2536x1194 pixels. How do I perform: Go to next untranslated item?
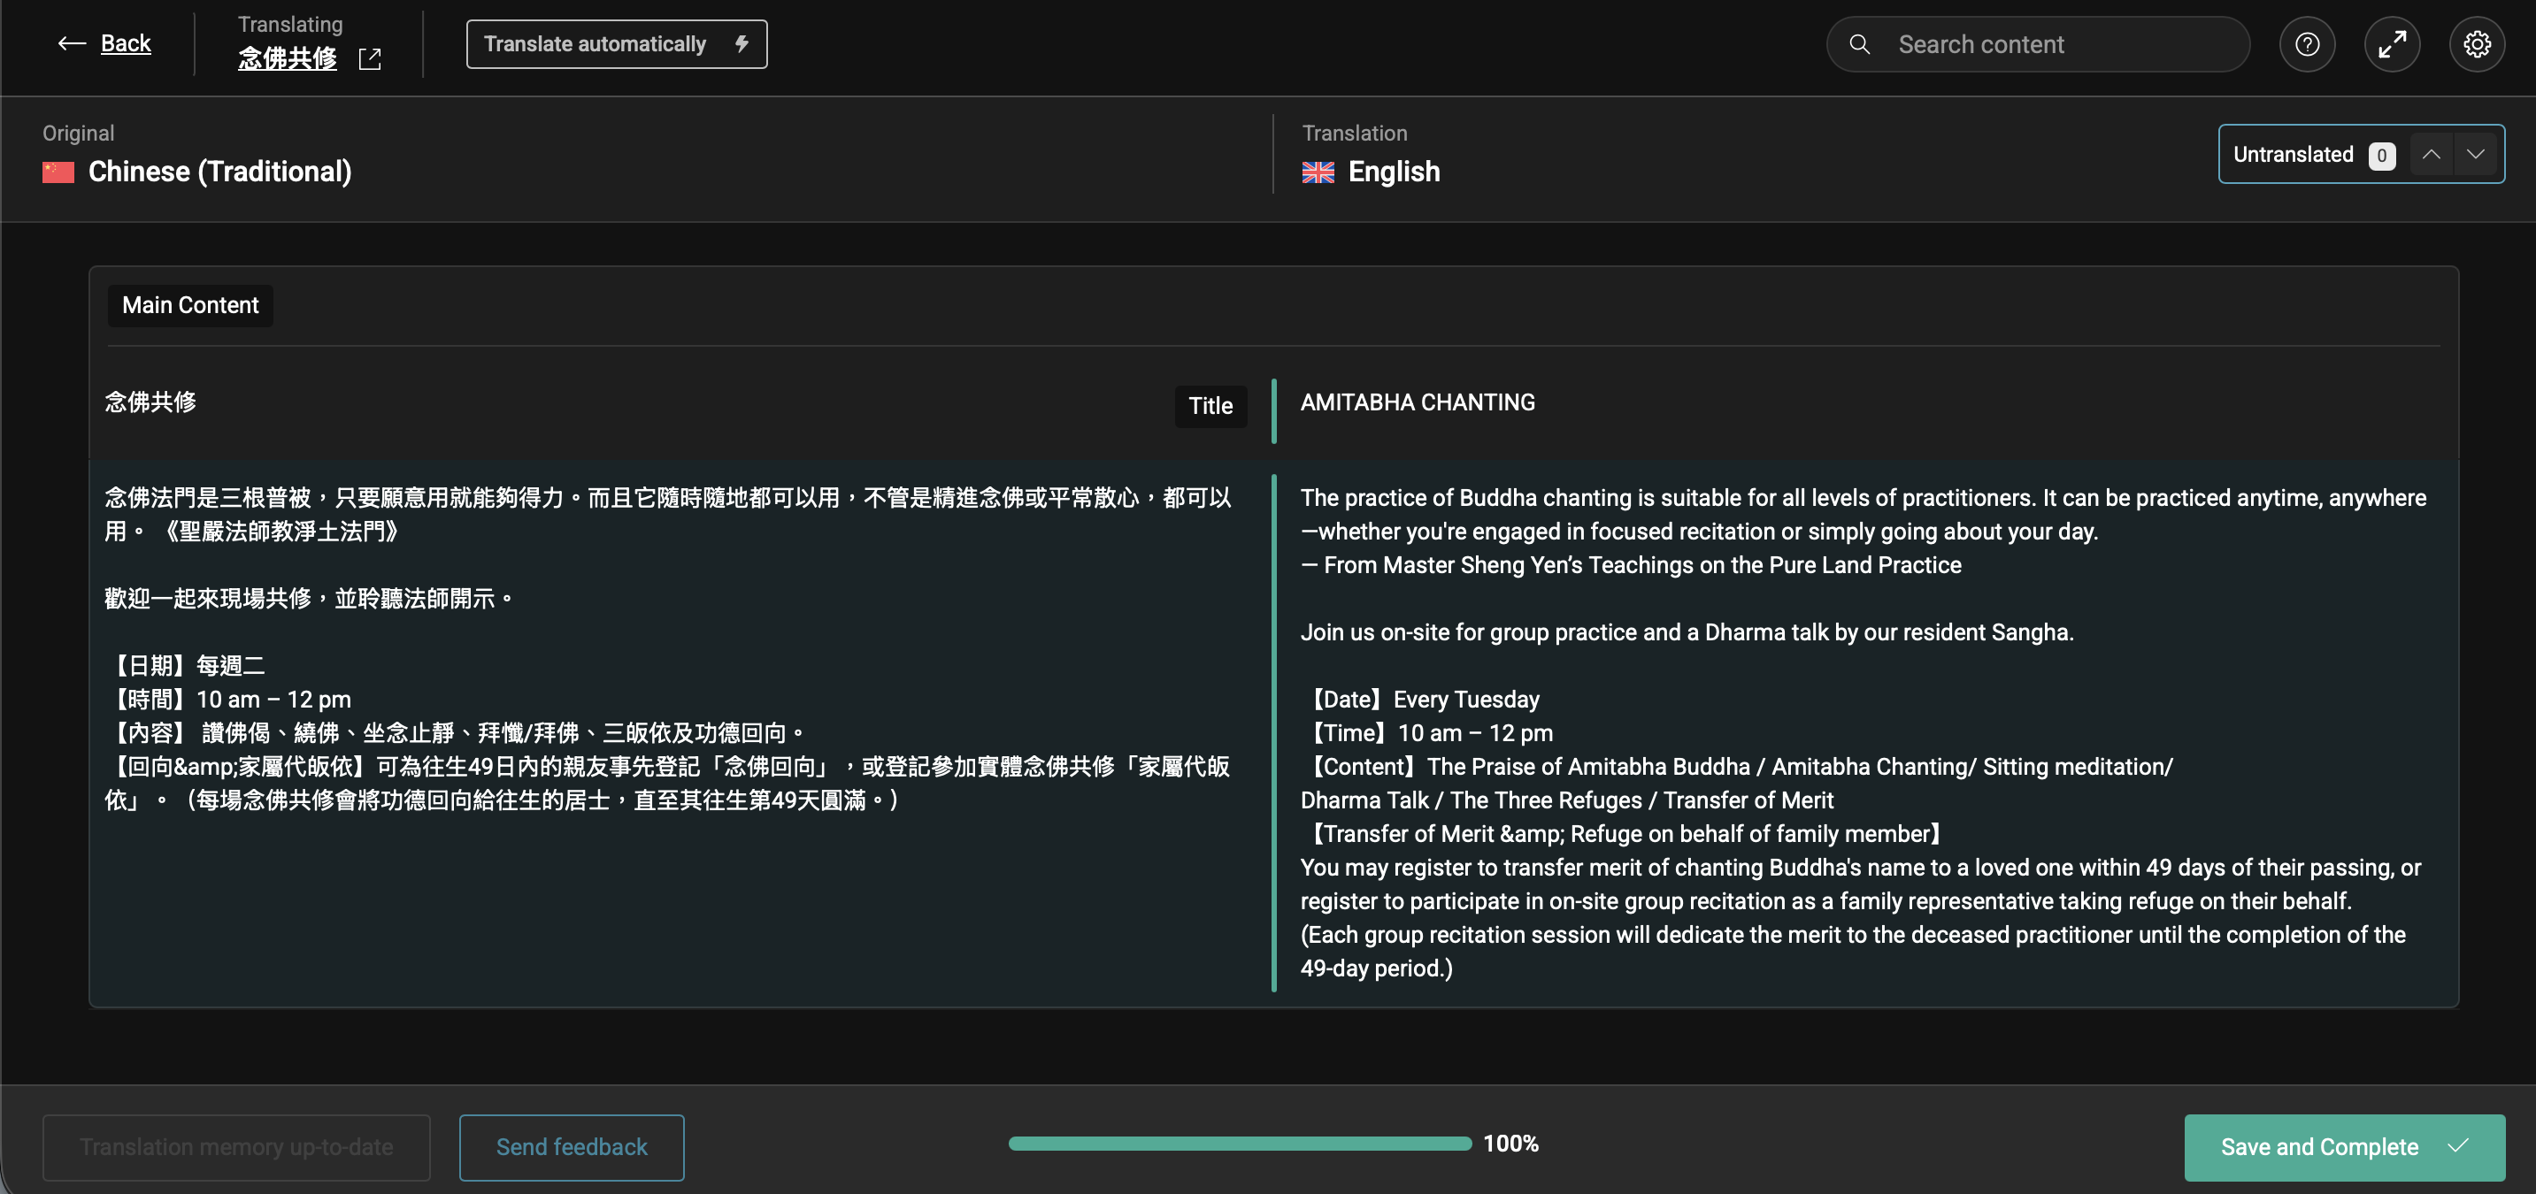coord(2475,155)
